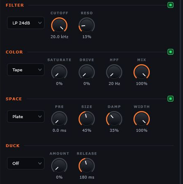Click the 0% drive value

tap(87, 84)
